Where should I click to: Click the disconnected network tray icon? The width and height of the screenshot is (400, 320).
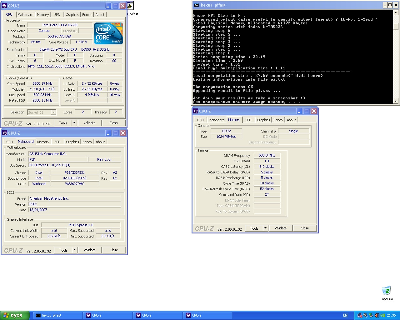360,315
